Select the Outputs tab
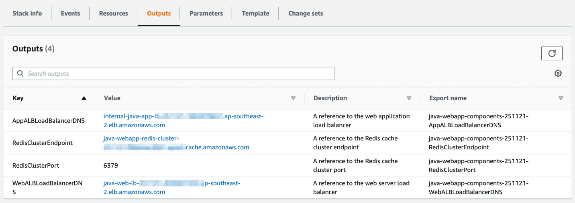 tap(159, 13)
